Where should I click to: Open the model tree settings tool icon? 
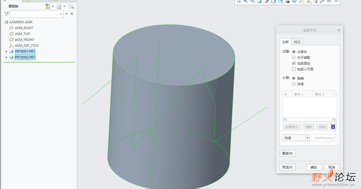(x=47, y=6)
